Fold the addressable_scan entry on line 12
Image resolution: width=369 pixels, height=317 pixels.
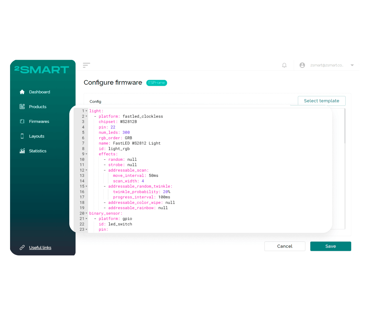86,170
